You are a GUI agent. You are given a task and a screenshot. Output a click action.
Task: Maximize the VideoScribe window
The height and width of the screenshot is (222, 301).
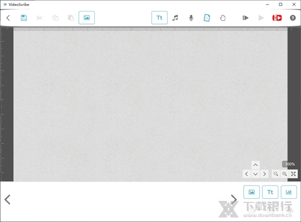click(280, 5)
